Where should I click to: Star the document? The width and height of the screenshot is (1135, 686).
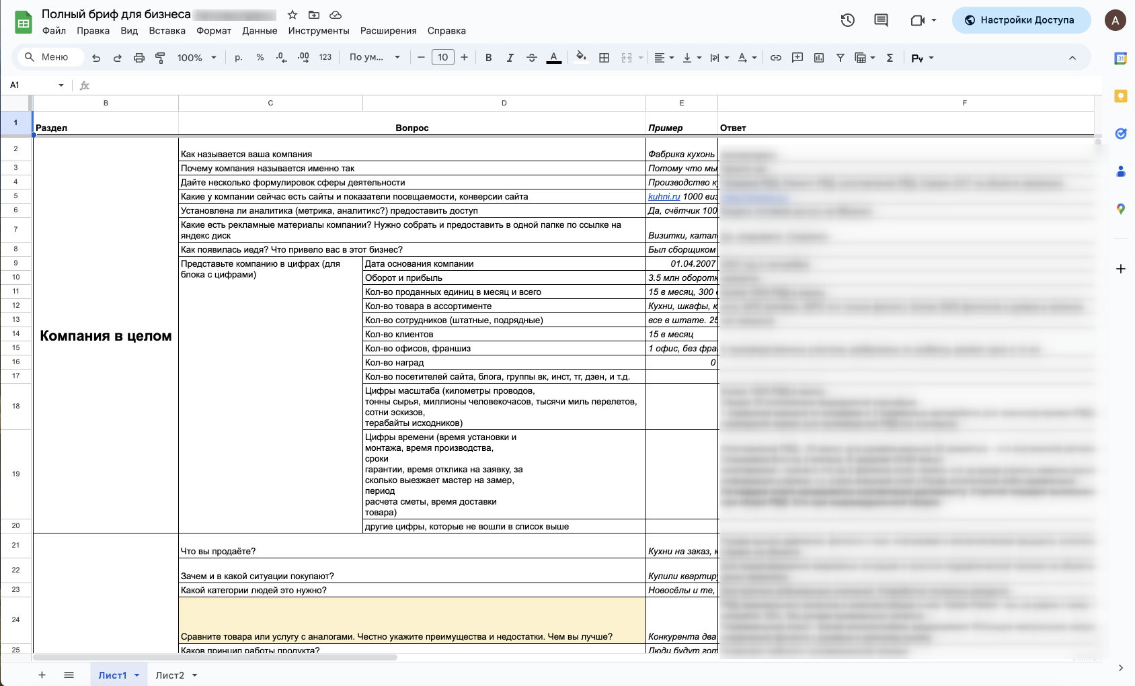coord(292,15)
